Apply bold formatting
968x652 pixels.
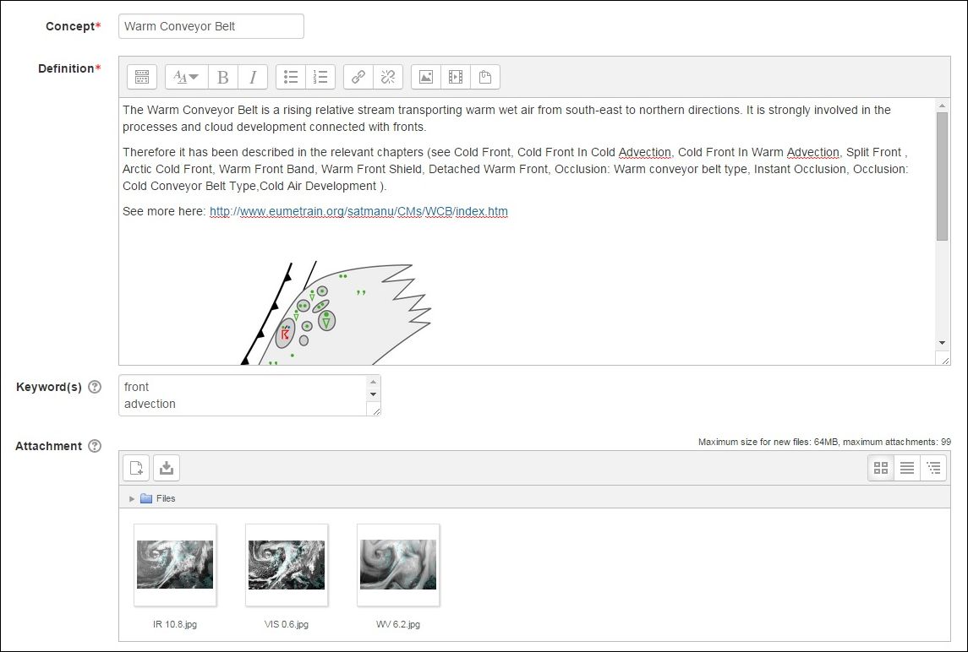pyautogui.click(x=223, y=77)
